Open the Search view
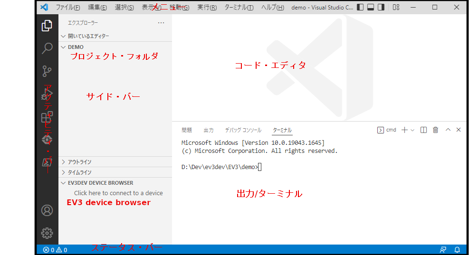The height and width of the screenshot is (255, 469). point(47,48)
